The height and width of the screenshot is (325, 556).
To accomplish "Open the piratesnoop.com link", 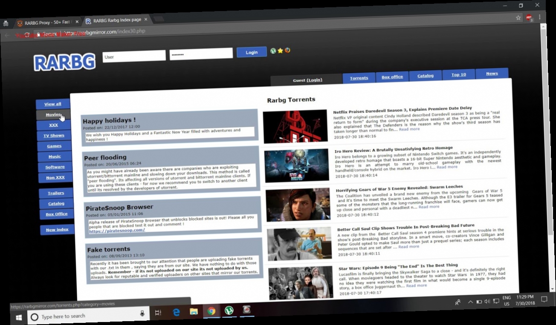I will 117,231.
